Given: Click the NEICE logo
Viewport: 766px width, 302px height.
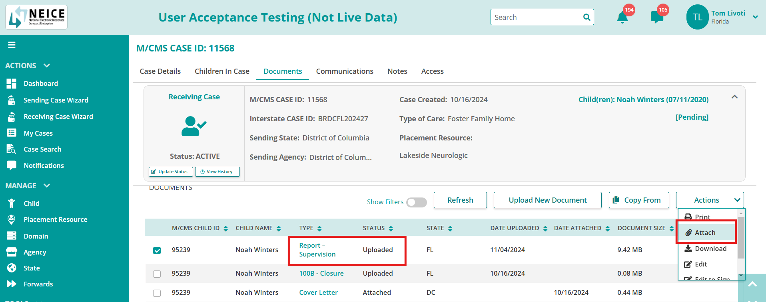Looking at the screenshot, I should click(x=36, y=17).
